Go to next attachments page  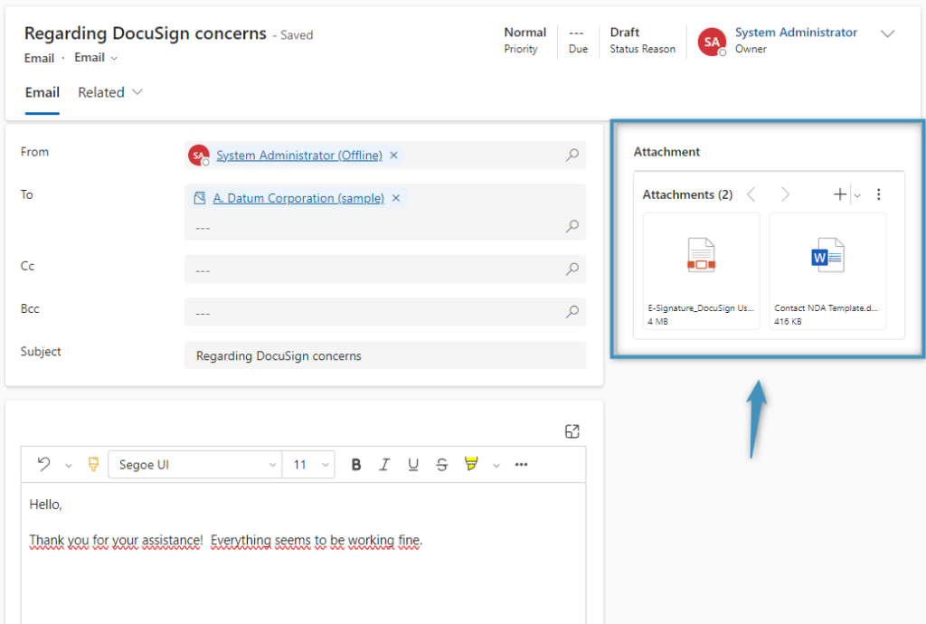click(785, 194)
